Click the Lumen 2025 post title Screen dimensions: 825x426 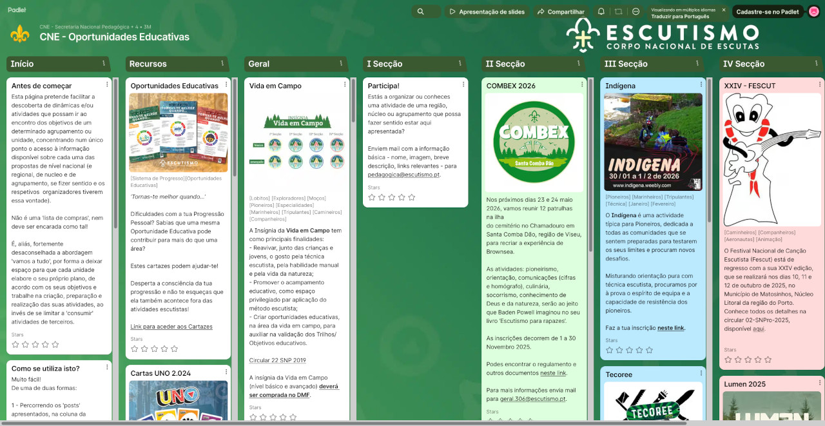click(744, 384)
